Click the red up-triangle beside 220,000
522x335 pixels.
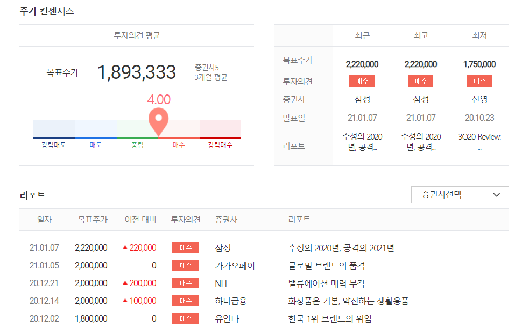125,247
